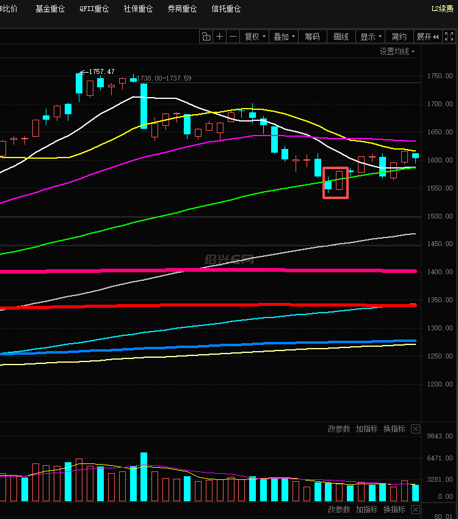Expand side panel with 展开 button
The width and height of the screenshot is (458, 519).
[427, 37]
